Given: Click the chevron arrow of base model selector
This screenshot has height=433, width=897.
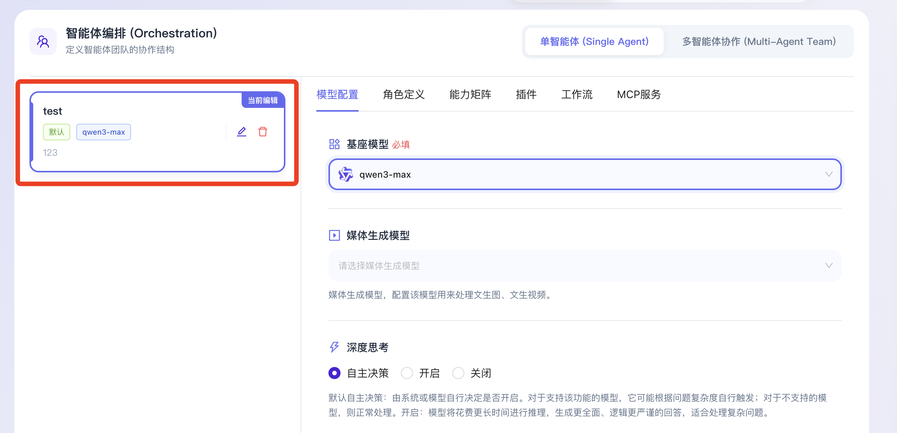Looking at the screenshot, I should point(829,174).
